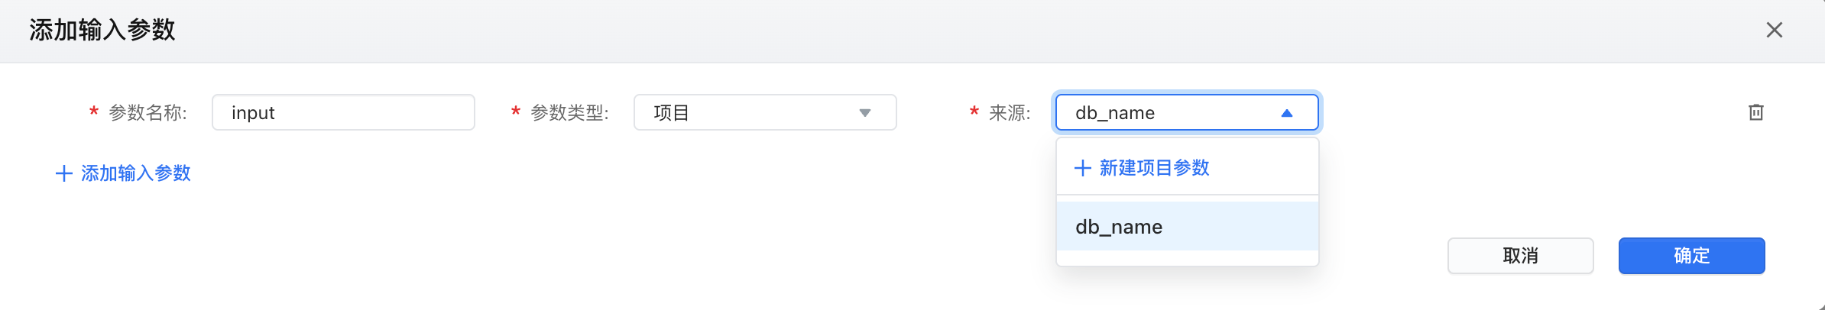The width and height of the screenshot is (1825, 310).
Task: Click the plus icon beside 新建项目参数
Action: [x=1082, y=168]
